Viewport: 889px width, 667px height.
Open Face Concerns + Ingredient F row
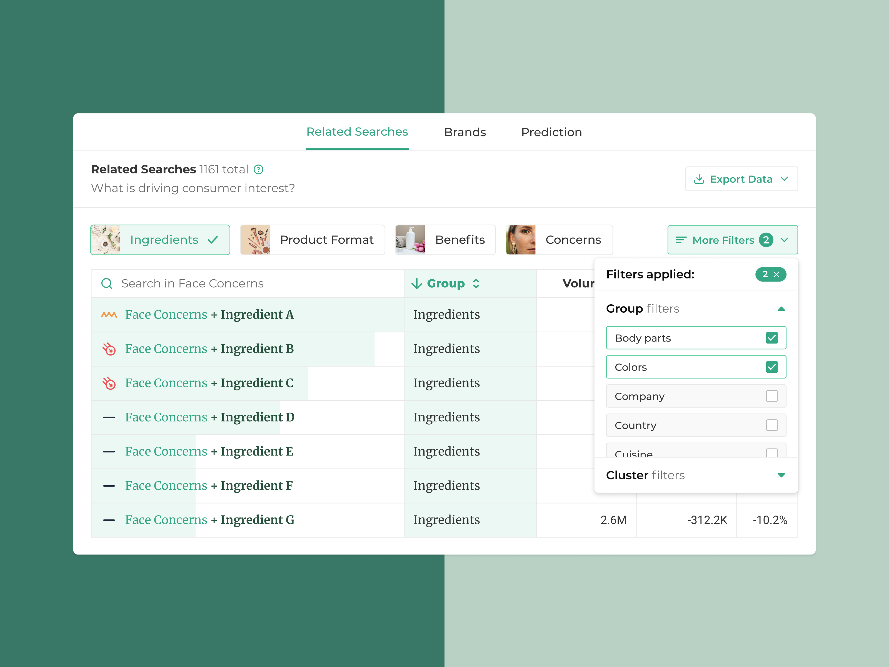click(248, 485)
